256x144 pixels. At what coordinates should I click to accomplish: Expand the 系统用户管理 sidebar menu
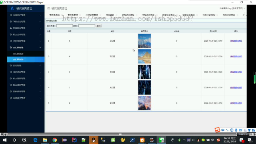[26, 15]
